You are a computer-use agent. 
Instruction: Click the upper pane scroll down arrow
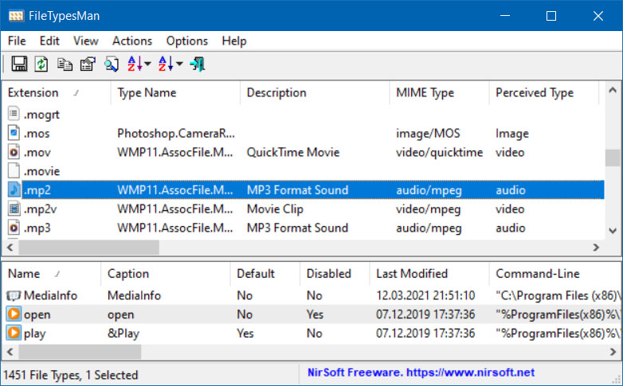pyautogui.click(x=613, y=231)
